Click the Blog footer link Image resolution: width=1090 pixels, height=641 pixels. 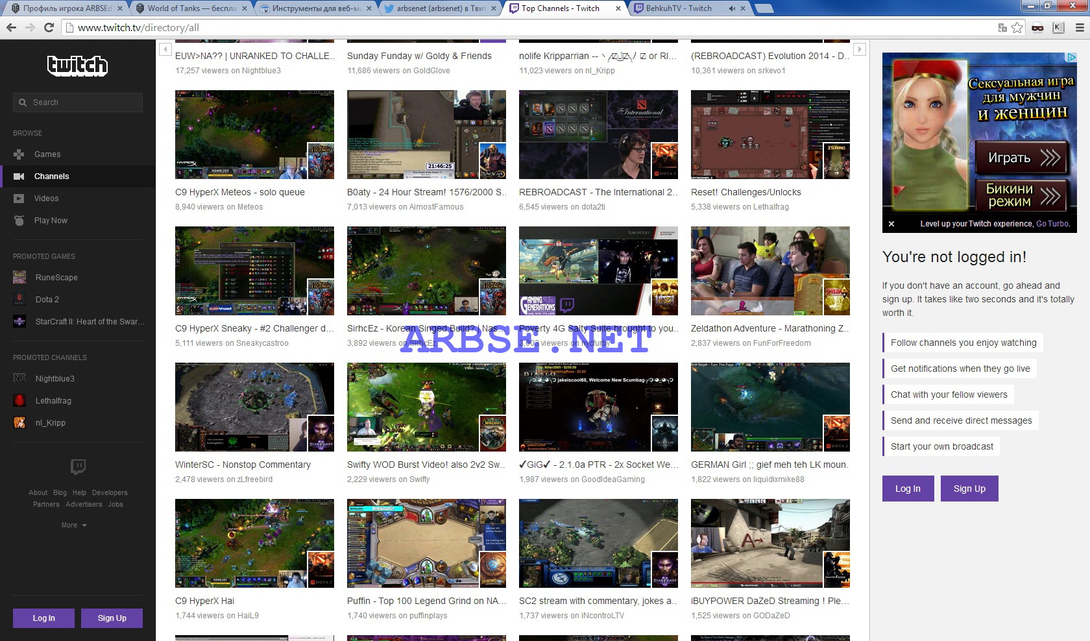click(x=60, y=493)
